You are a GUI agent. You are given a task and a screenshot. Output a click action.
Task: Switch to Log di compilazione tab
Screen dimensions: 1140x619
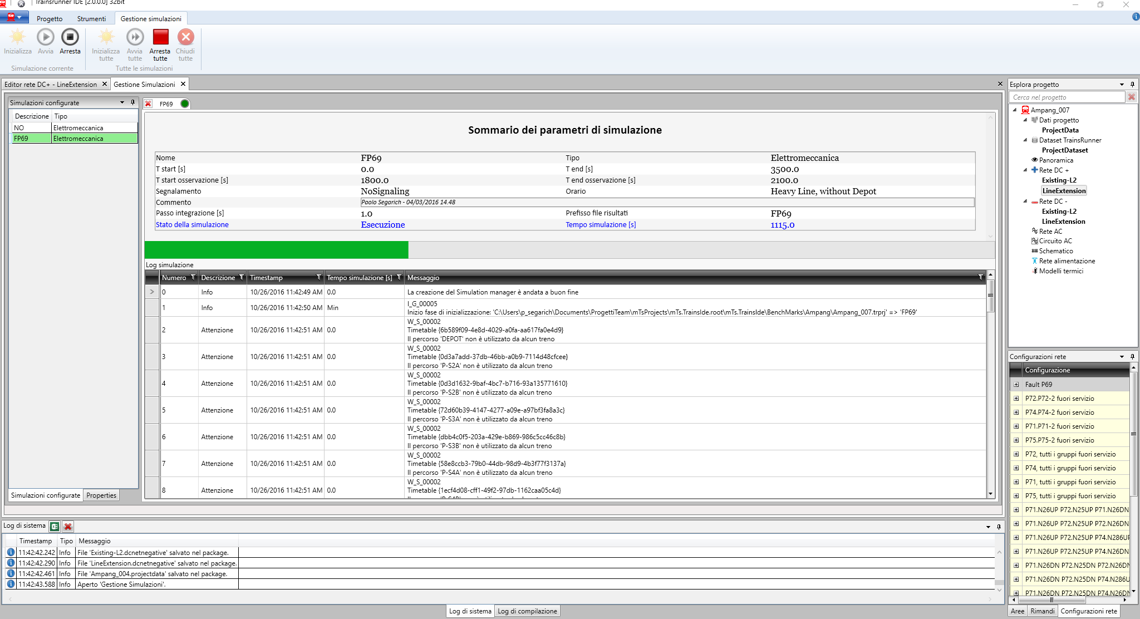pyautogui.click(x=527, y=611)
